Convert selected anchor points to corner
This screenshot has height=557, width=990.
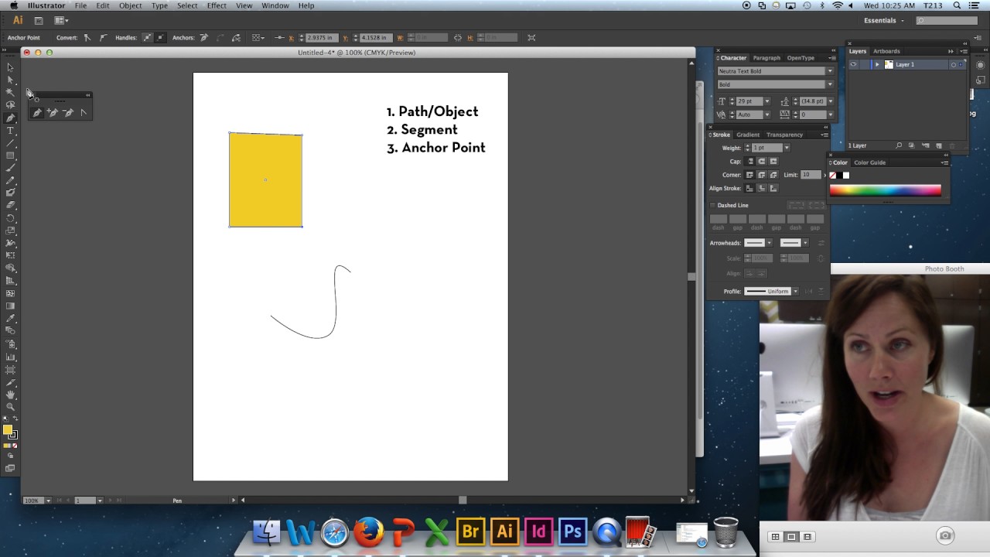click(x=87, y=37)
